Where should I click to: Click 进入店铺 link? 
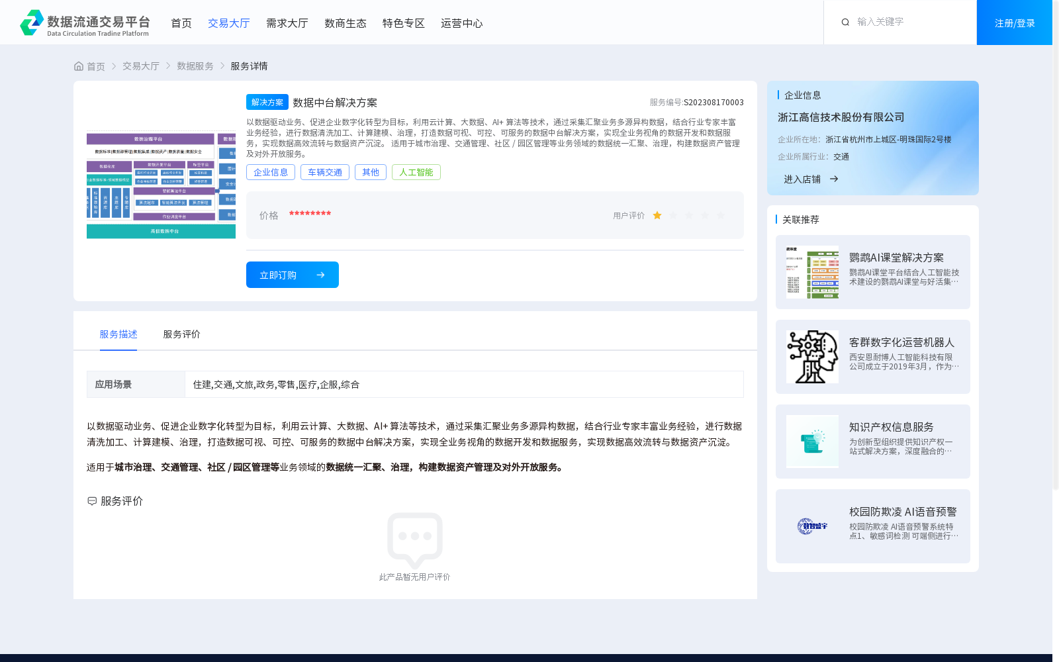tap(802, 179)
